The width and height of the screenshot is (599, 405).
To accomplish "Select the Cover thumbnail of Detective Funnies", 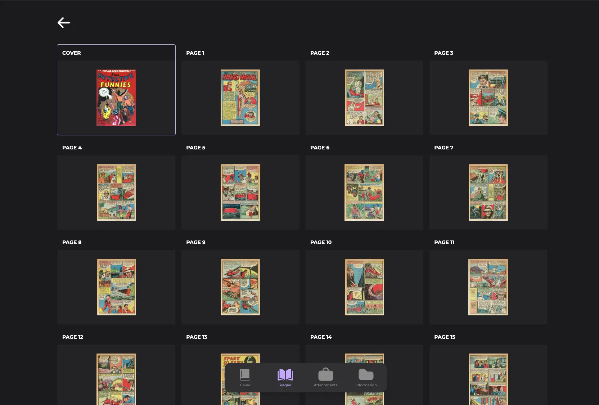I will pyautogui.click(x=116, y=98).
